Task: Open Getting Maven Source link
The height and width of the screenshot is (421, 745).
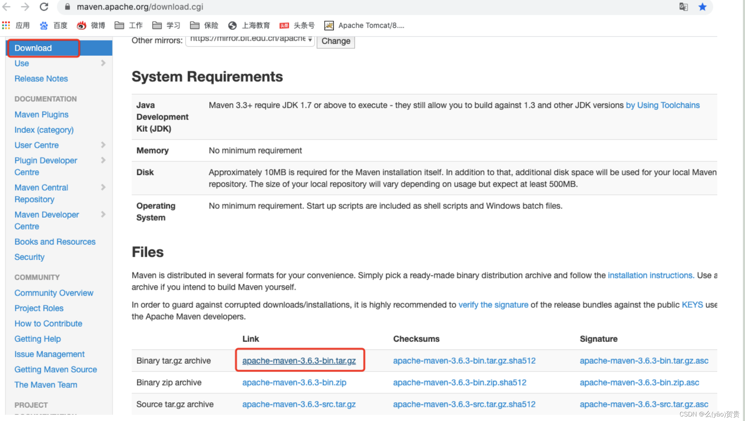Action: [56, 369]
